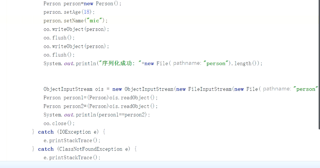Click the first oo.flush() statement
Image resolution: width=320 pixels, height=168 pixels.
[59, 38]
